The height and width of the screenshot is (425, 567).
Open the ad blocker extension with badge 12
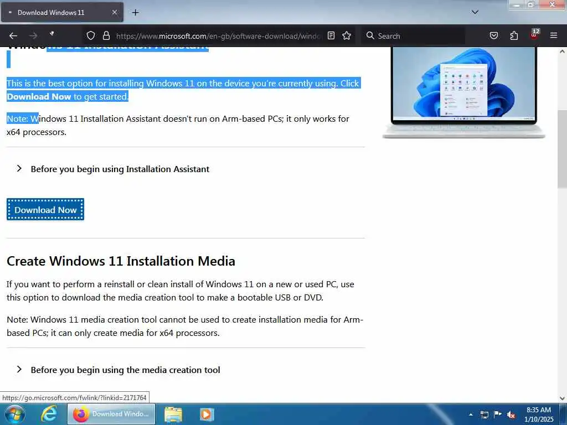click(534, 34)
